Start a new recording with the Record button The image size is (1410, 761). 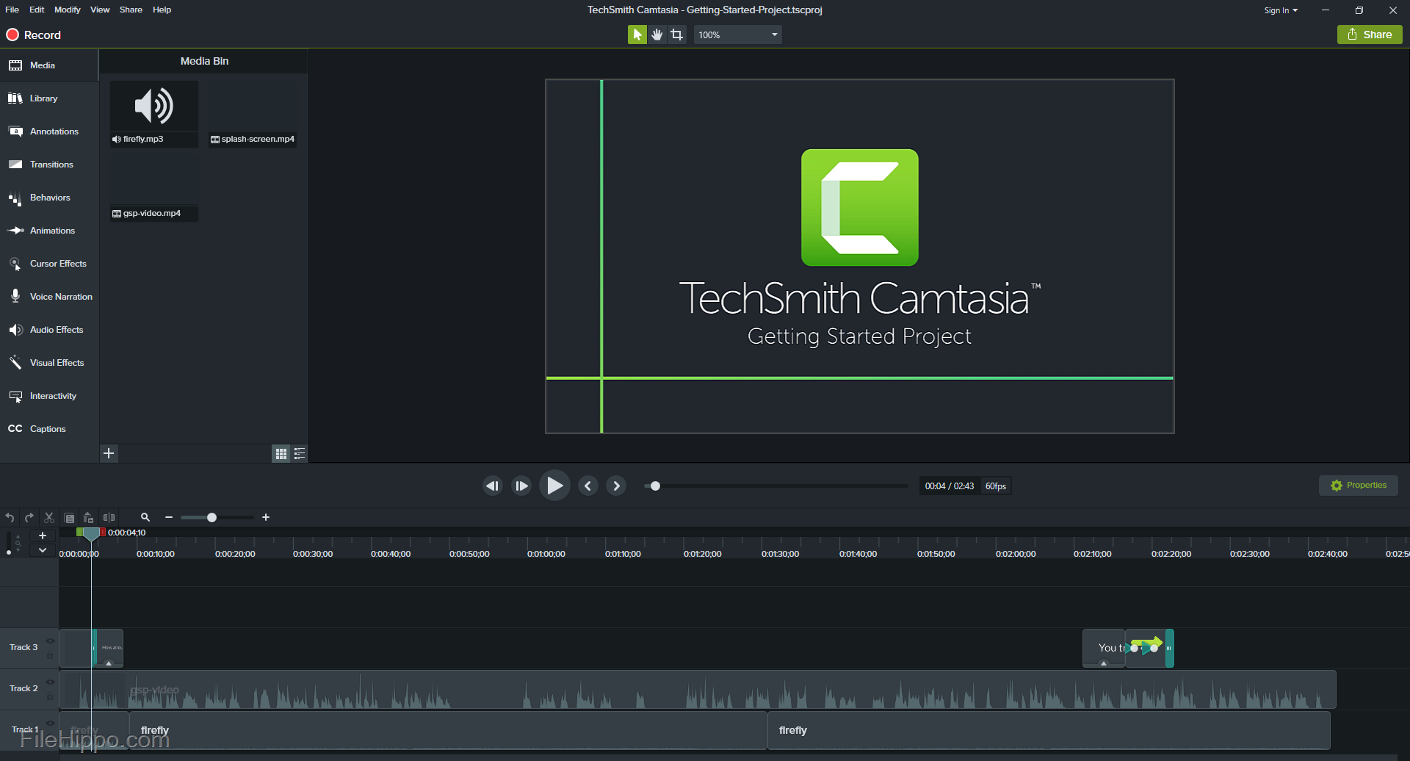pyautogui.click(x=33, y=35)
